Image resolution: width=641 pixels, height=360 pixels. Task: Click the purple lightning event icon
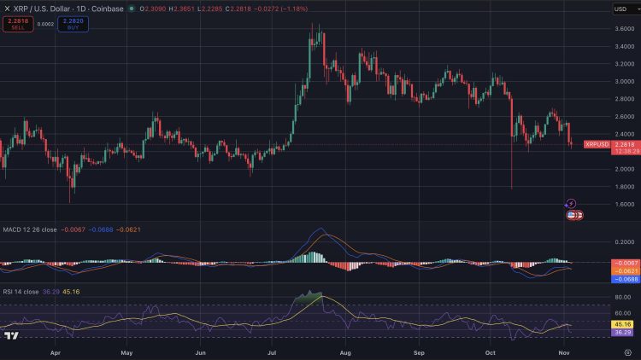pyautogui.click(x=571, y=203)
